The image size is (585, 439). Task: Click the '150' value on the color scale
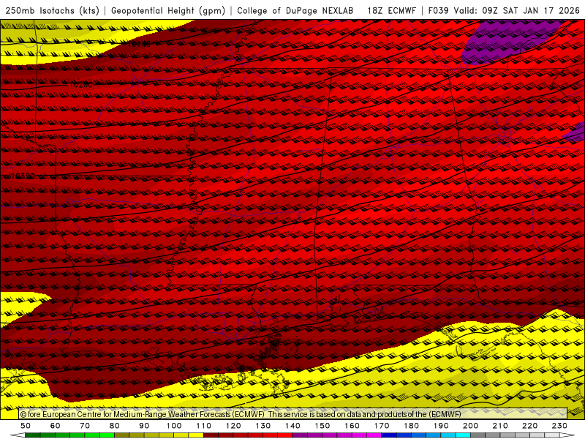click(x=322, y=426)
